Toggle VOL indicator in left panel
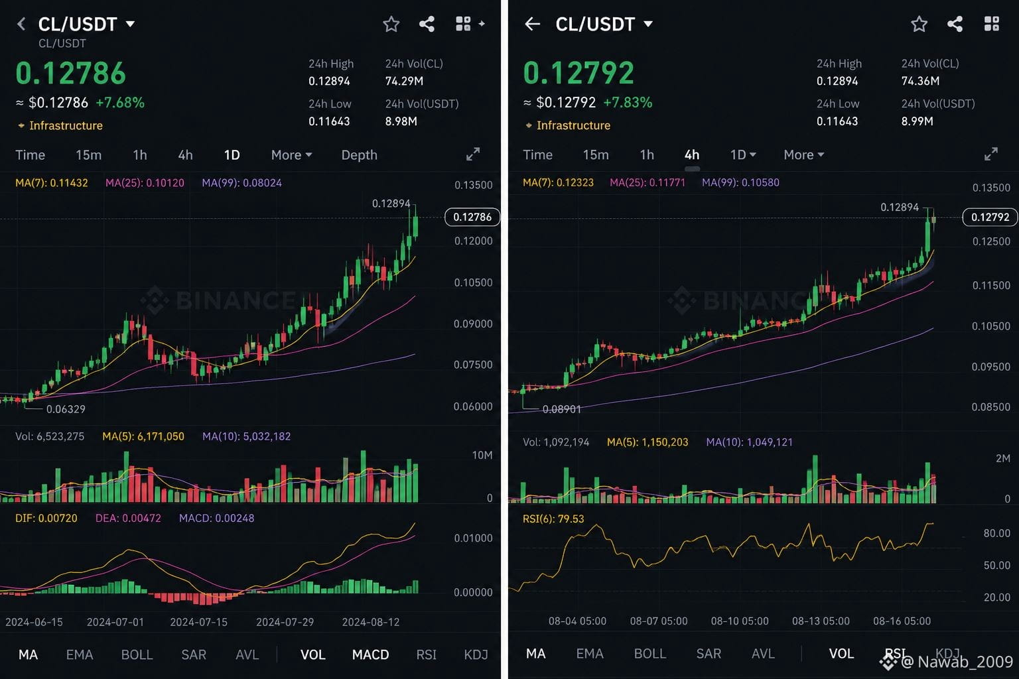 pyautogui.click(x=313, y=654)
